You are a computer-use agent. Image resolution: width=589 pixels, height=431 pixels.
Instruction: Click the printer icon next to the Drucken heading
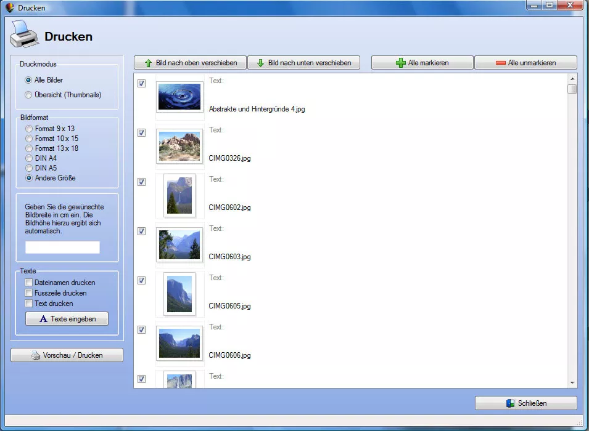coord(24,35)
